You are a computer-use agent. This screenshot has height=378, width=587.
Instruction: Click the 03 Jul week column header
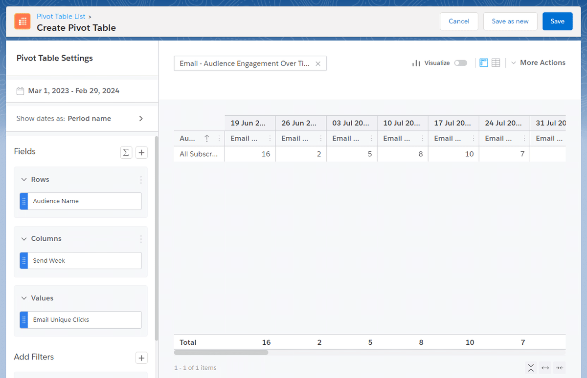pyautogui.click(x=352, y=123)
